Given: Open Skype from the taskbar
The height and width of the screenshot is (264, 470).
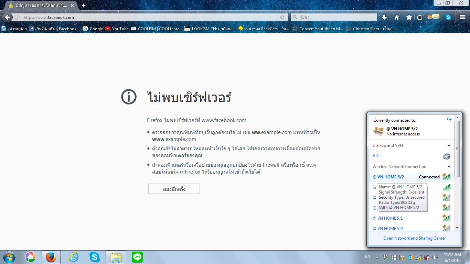Looking at the screenshot, I should click(x=94, y=257).
